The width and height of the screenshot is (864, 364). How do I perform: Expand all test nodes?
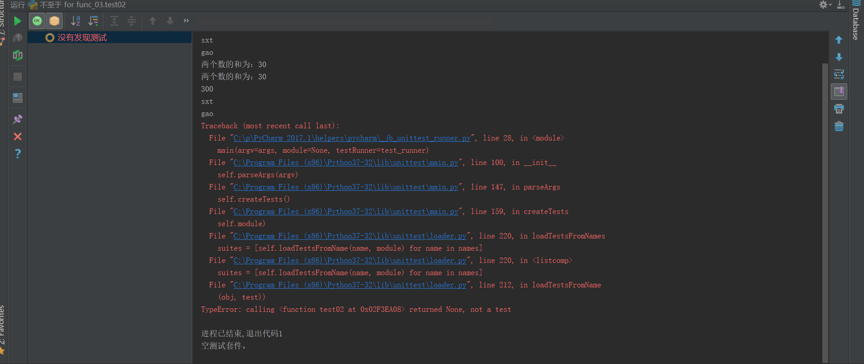114,21
